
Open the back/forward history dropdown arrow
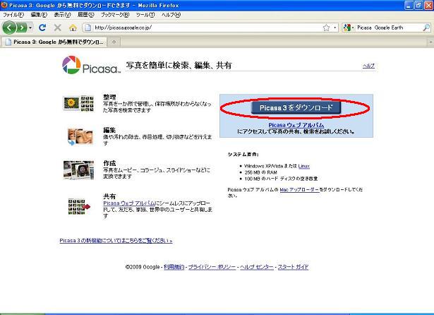coord(30,28)
